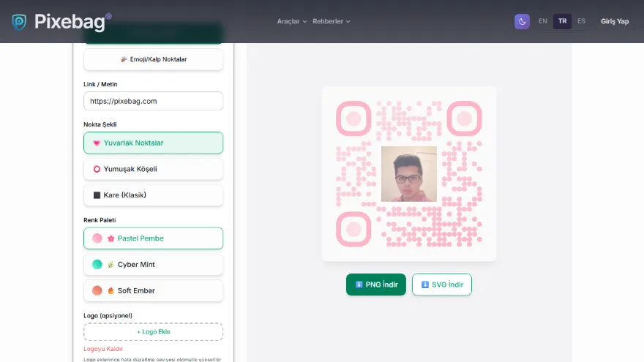644x362 pixels.
Task: Click the teal Cyber Mint color circle
Action: [97, 264]
